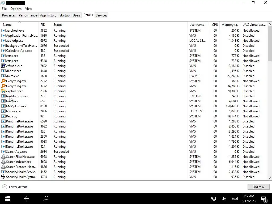Click the SearchProtocolHost icon
The image size is (272, 204).
pos(3,167)
